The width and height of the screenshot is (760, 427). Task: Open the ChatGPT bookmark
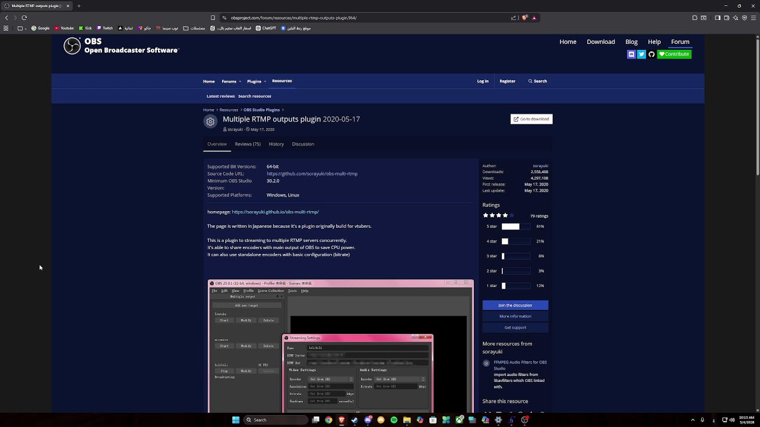(266, 28)
